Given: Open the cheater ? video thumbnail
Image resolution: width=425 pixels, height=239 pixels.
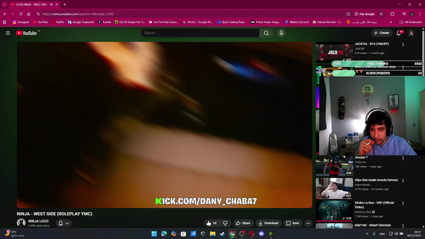Looking at the screenshot, I should (x=334, y=166).
